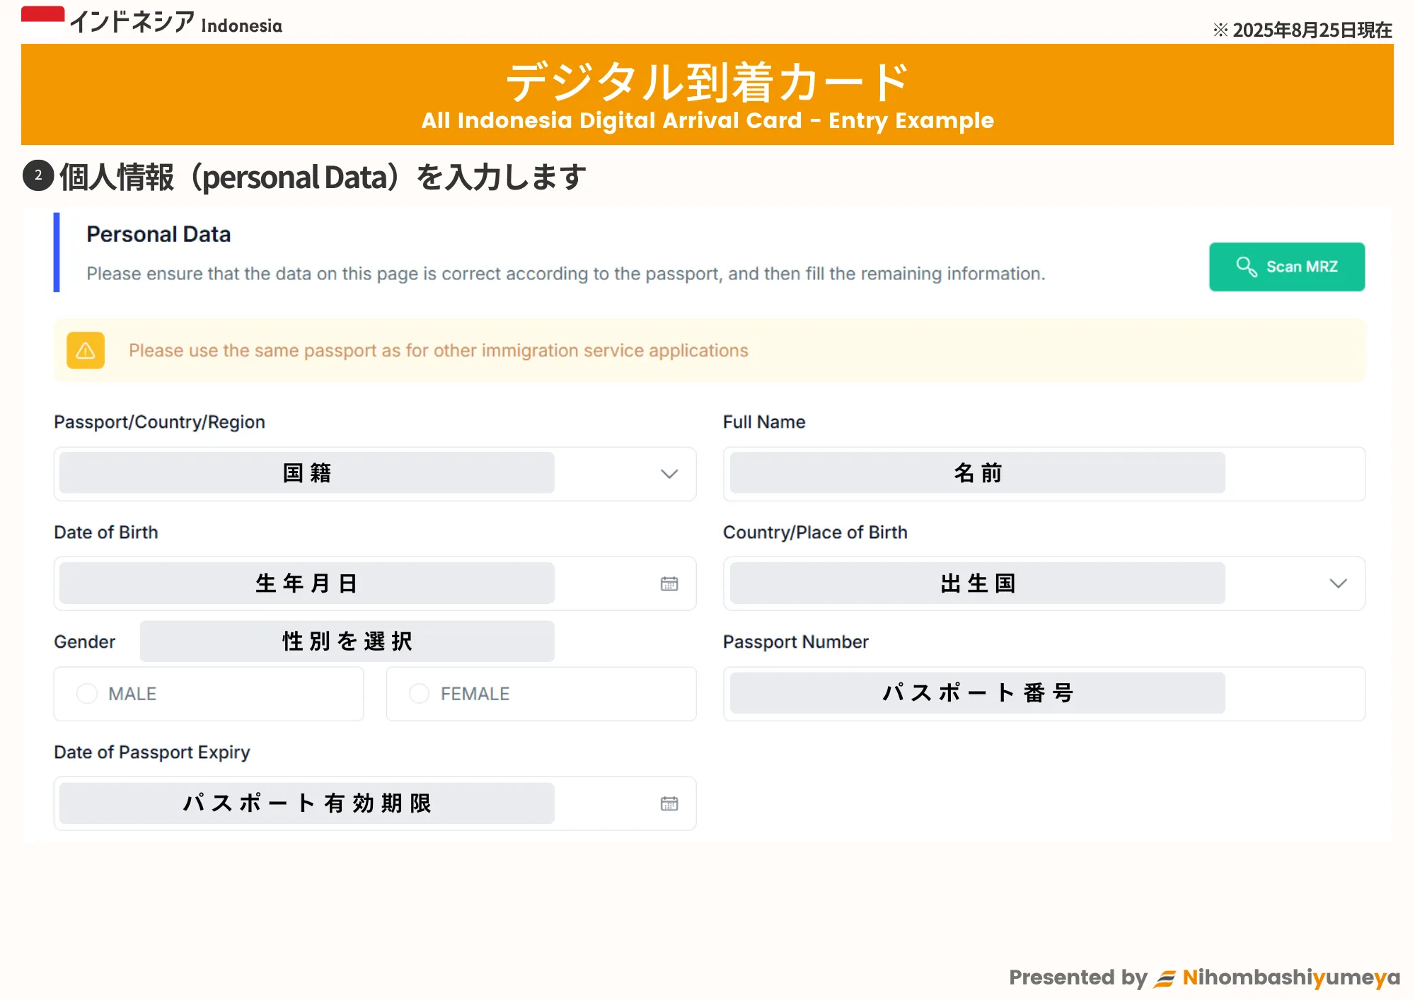Open the 国籍 nationality combo box
1415x1000 pixels.
click(x=306, y=473)
